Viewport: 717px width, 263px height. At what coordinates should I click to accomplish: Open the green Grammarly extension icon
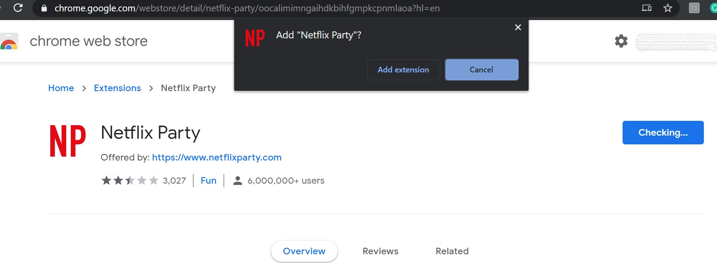pos(714,8)
